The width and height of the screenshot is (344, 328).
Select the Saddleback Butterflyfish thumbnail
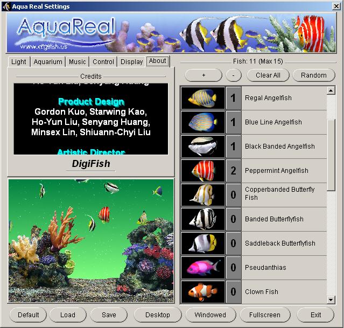(x=203, y=243)
